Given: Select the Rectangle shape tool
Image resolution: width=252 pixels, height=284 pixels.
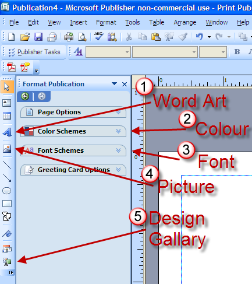Looking at the screenshot, I should [x=7, y=204].
